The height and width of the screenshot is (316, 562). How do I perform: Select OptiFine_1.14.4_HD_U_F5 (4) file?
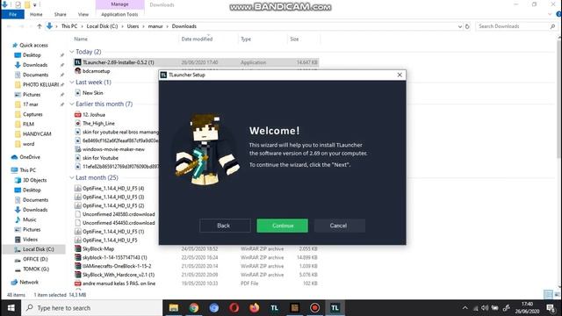click(x=113, y=188)
